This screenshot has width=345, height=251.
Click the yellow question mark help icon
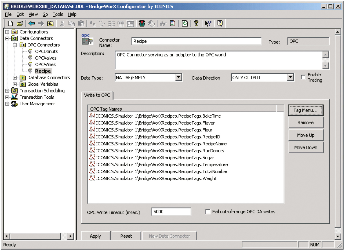click(x=196, y=23)
